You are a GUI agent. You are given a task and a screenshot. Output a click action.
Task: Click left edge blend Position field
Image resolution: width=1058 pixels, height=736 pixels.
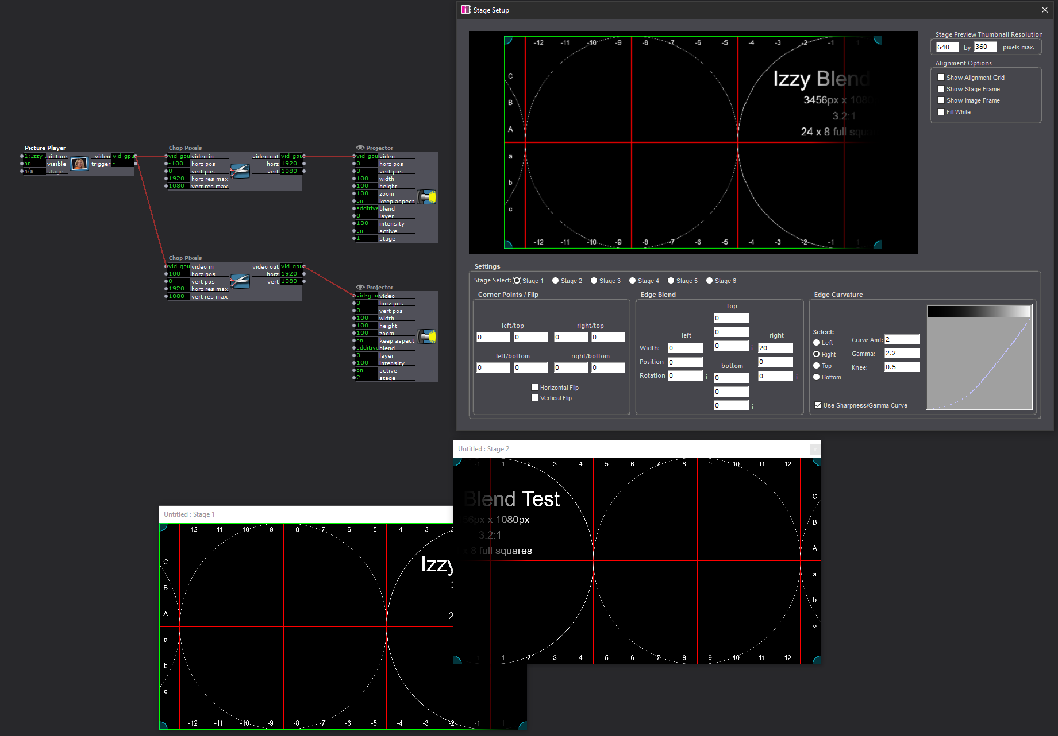(685, 362)
